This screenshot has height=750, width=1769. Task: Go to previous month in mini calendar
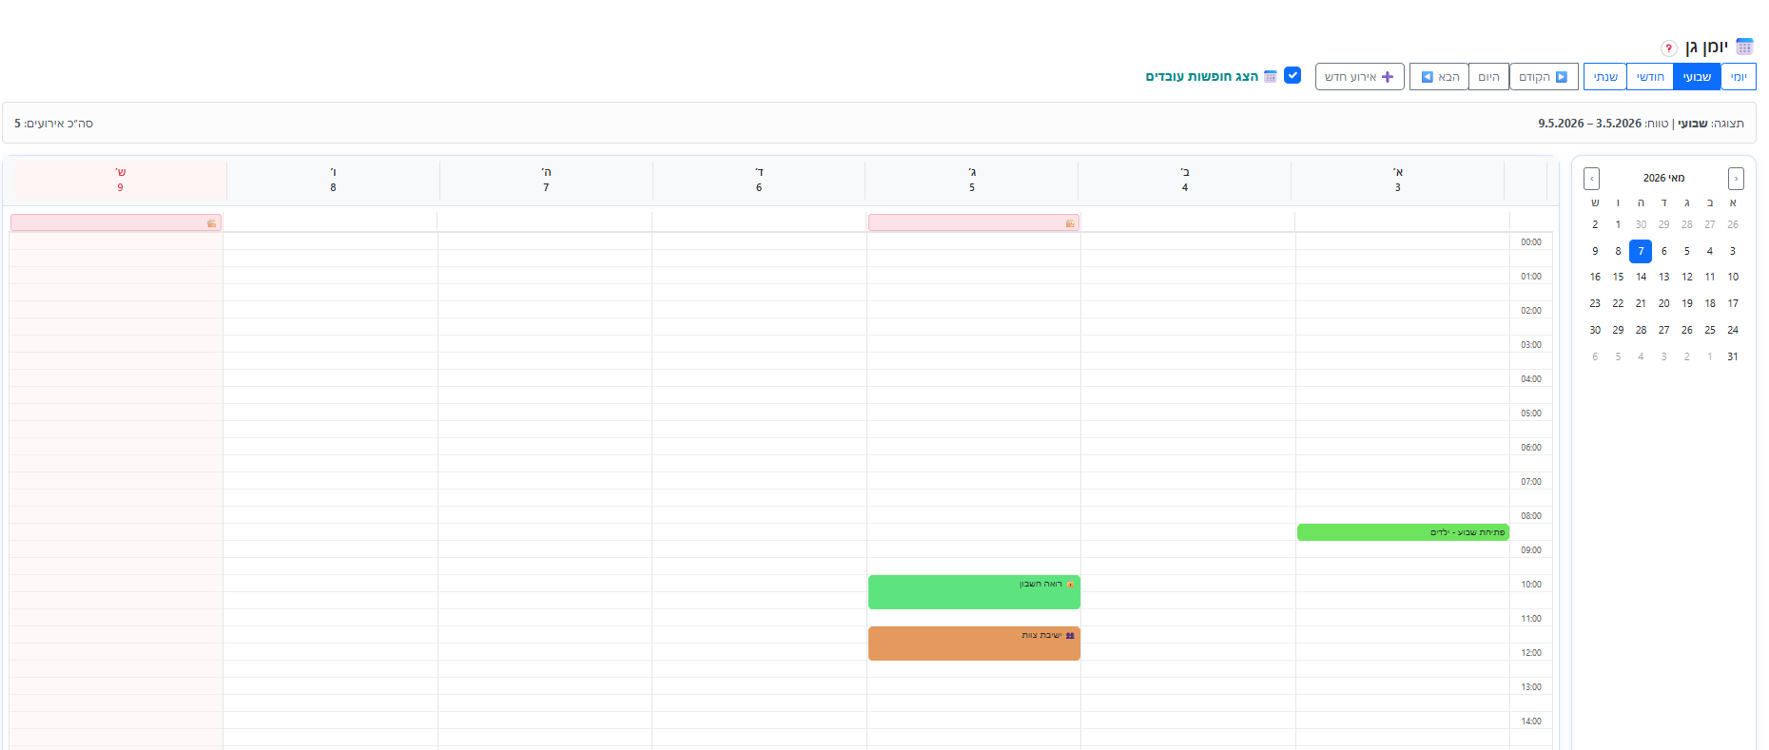tap(1736, 179)
